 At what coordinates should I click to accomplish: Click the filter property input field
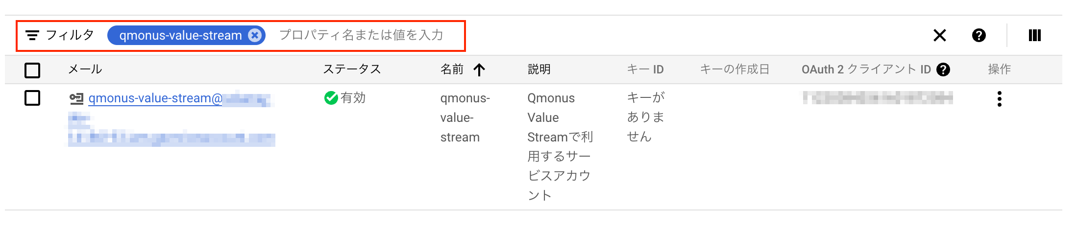[361, 35]
